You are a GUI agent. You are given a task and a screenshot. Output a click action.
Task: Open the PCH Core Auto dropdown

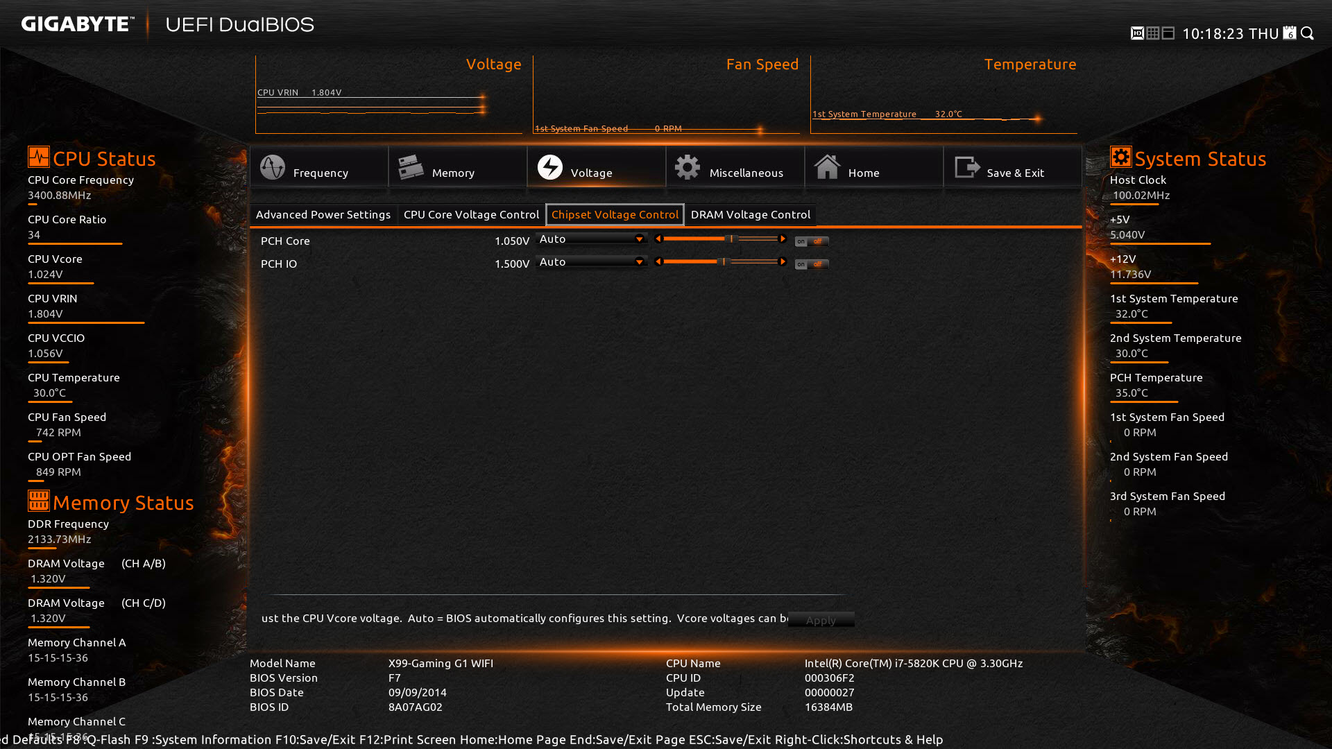point(591,239)
